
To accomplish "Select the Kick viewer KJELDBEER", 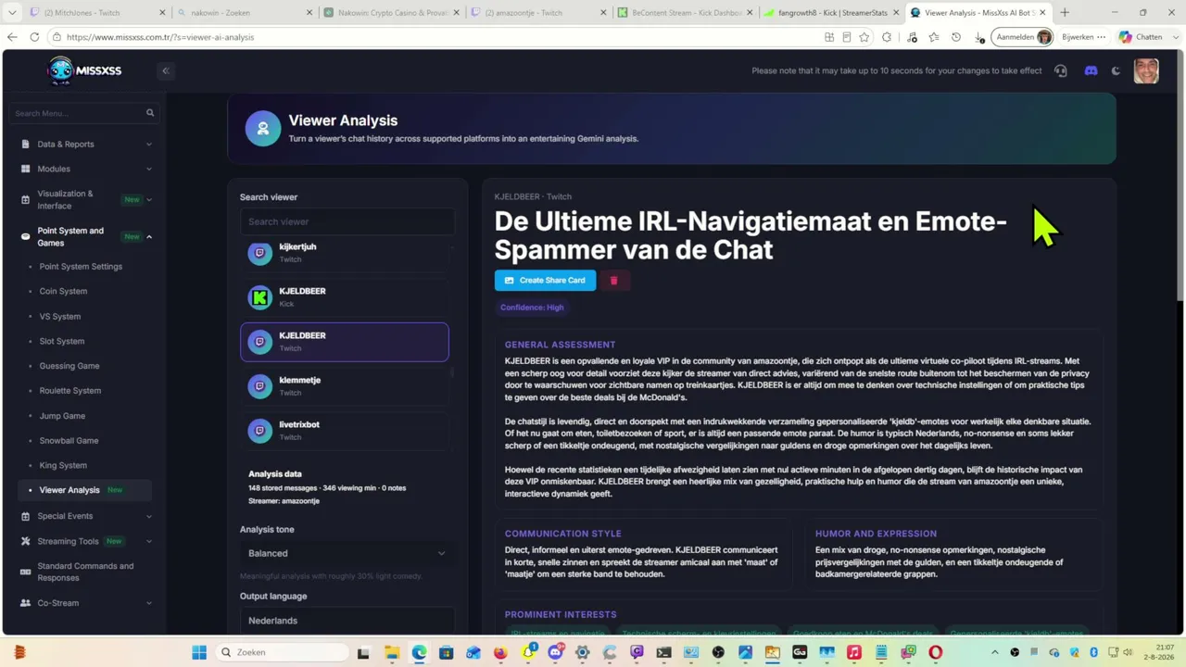I will point(345,297).
